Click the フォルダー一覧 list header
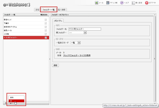The image size is (159, 108). [x=10, y=15]
